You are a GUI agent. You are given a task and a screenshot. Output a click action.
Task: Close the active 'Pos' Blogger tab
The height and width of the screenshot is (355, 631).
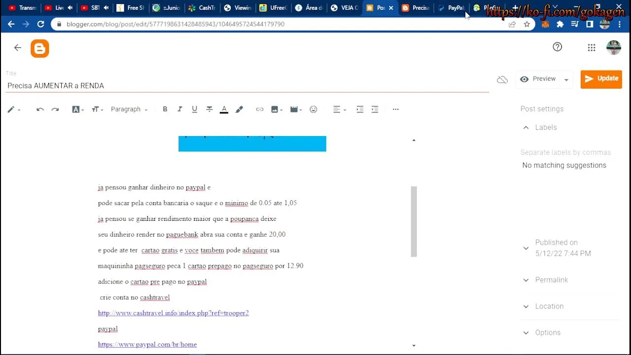(391, 8)
